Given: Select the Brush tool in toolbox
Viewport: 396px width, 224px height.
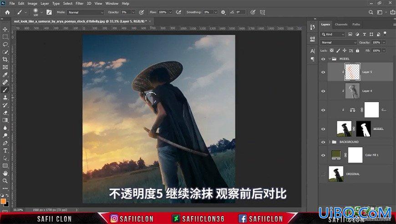Looking at the screenshot, I should pos(5,90).
